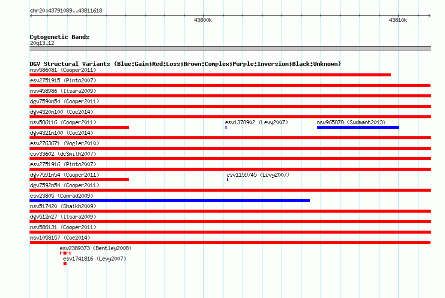
Task: Open dgv512n27 (Itsara2009) label
Action: coord(63,217)
